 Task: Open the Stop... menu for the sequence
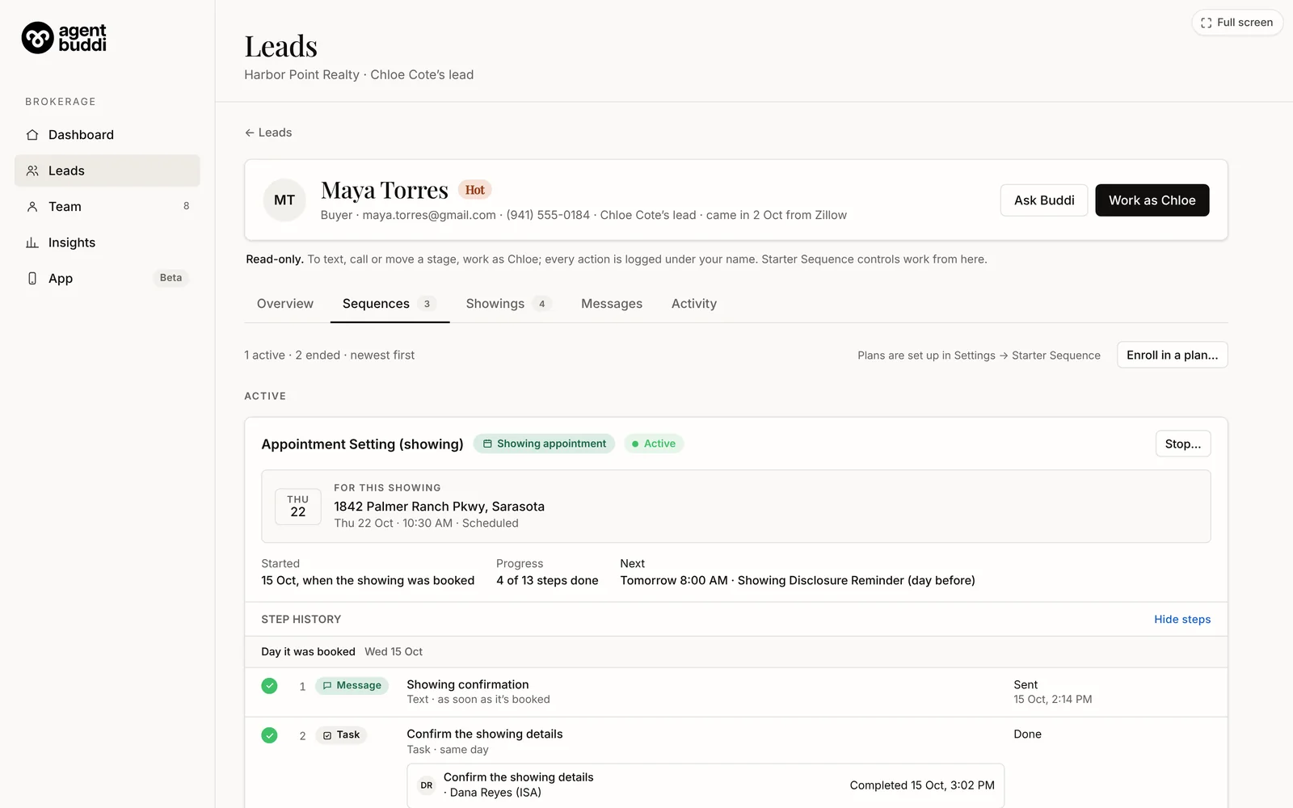click(1183, 444)
